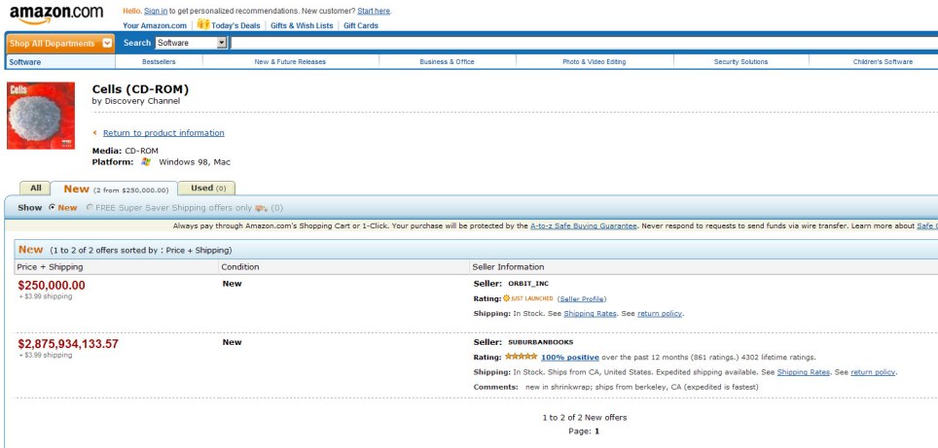938x448 pixels.
Task: Click seller name SUBURBANBOOKS
Action: (541, 342)
